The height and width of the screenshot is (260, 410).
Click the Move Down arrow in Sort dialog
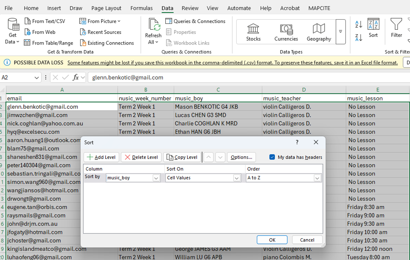(x=220, y=157)
